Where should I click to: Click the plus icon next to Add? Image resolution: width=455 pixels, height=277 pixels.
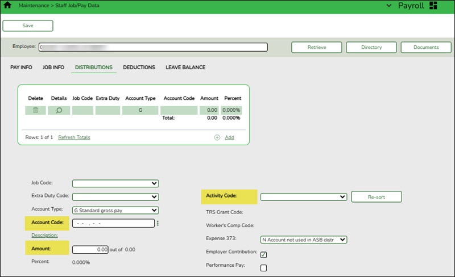pyautogui.click(x=217, y=137)
